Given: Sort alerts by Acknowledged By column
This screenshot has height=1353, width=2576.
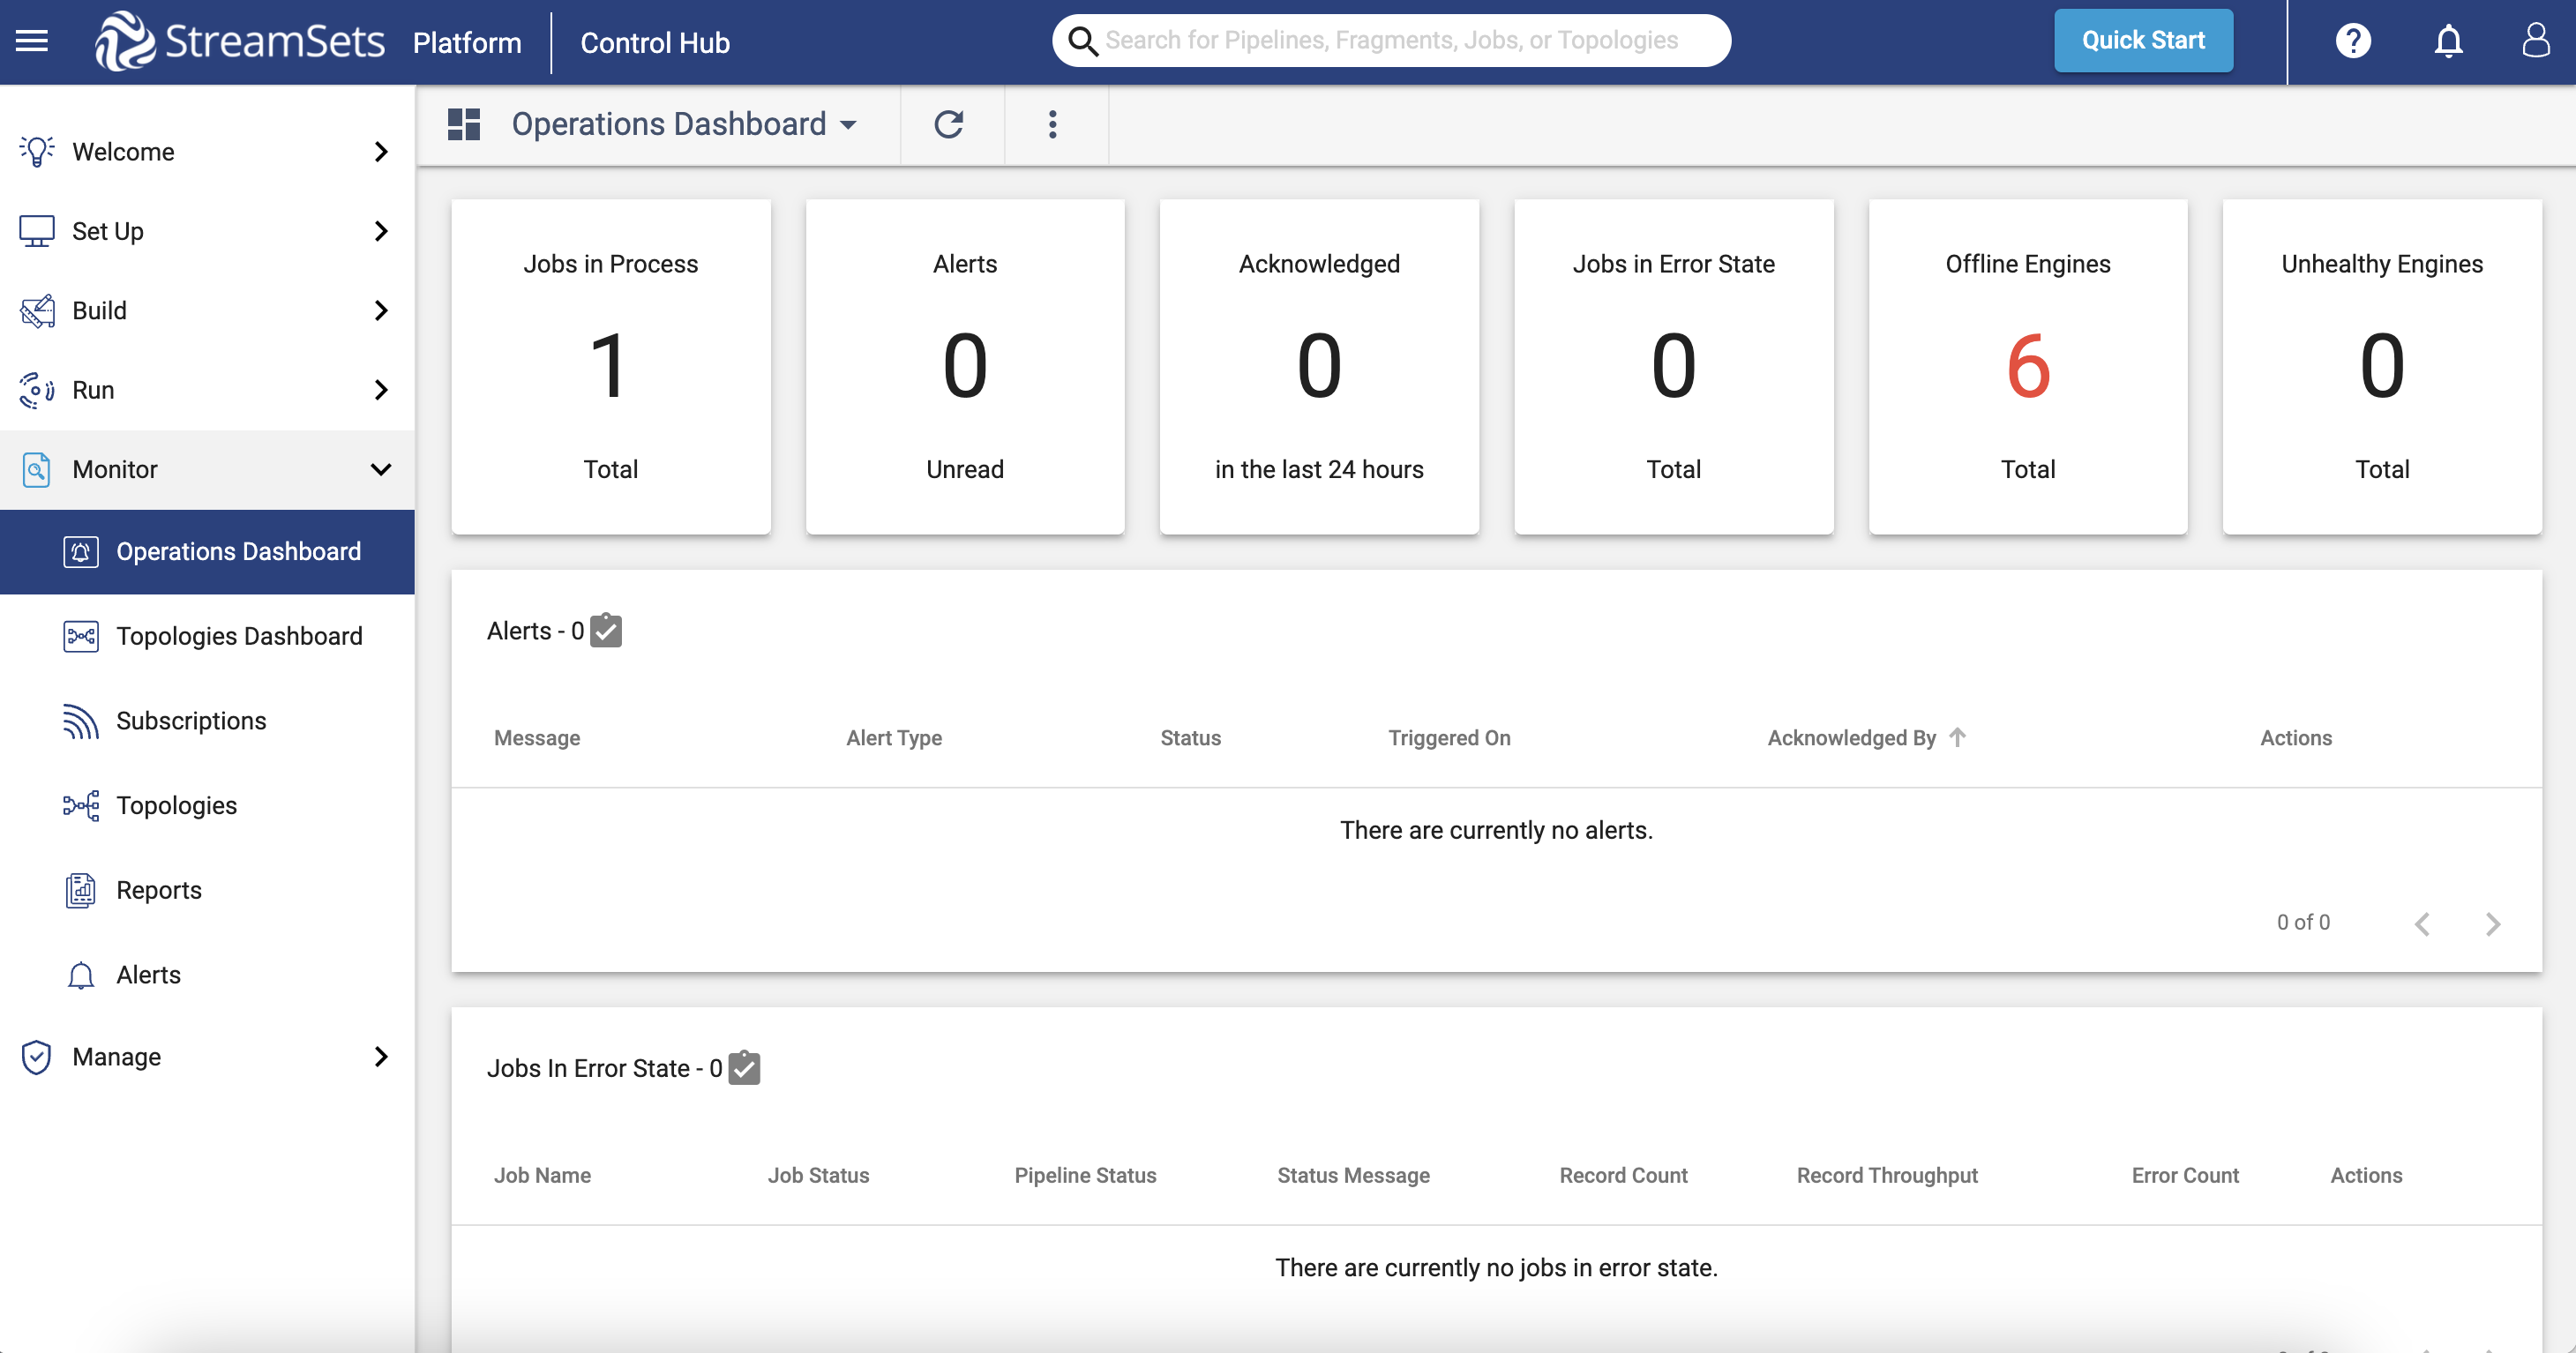Looking at the screenshot, I should (1866, 737).
